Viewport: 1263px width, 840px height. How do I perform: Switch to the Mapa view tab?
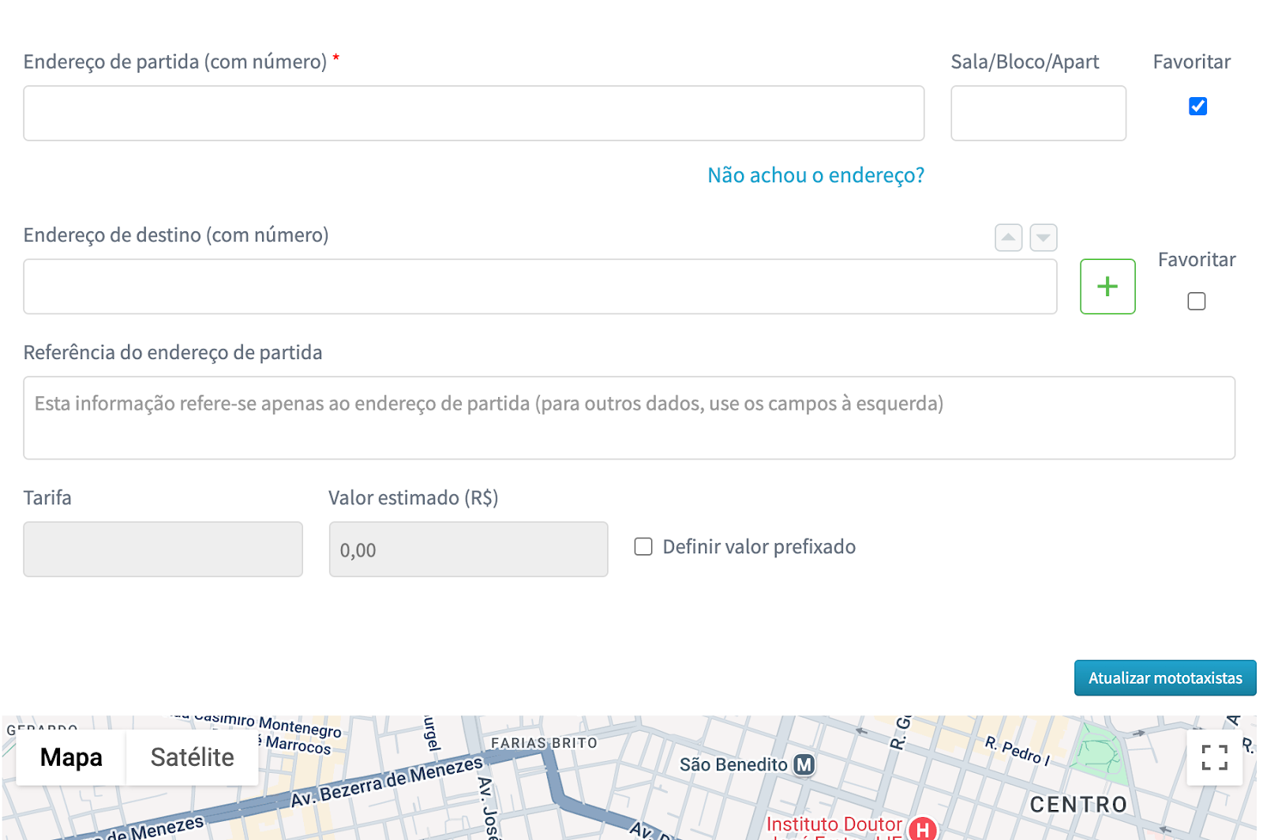pos(71,758)
